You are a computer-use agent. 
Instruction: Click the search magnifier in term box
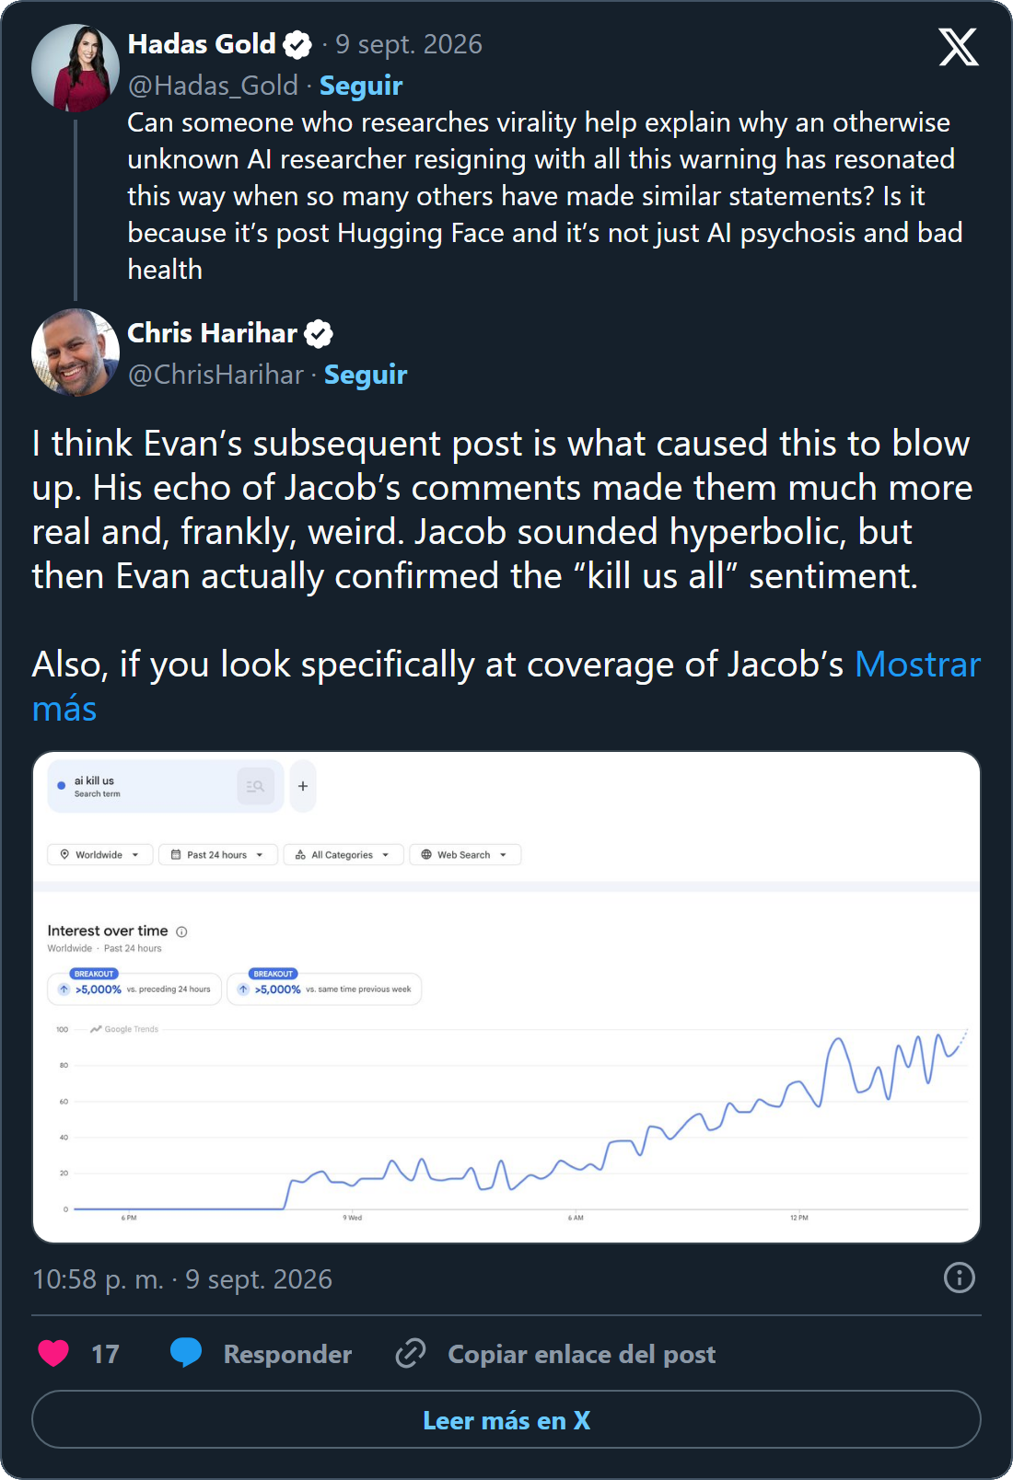[x=256, y=786]
